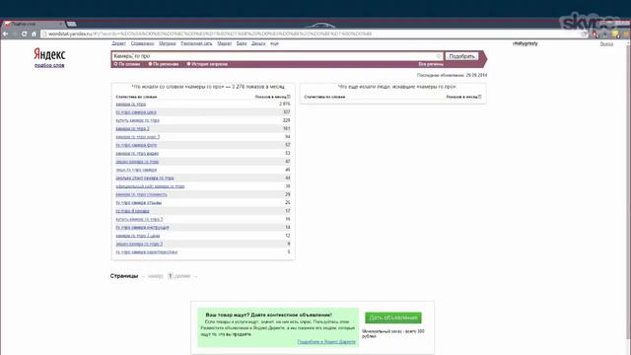Click the 'подбор слов' link under the logo

point(49,65)
